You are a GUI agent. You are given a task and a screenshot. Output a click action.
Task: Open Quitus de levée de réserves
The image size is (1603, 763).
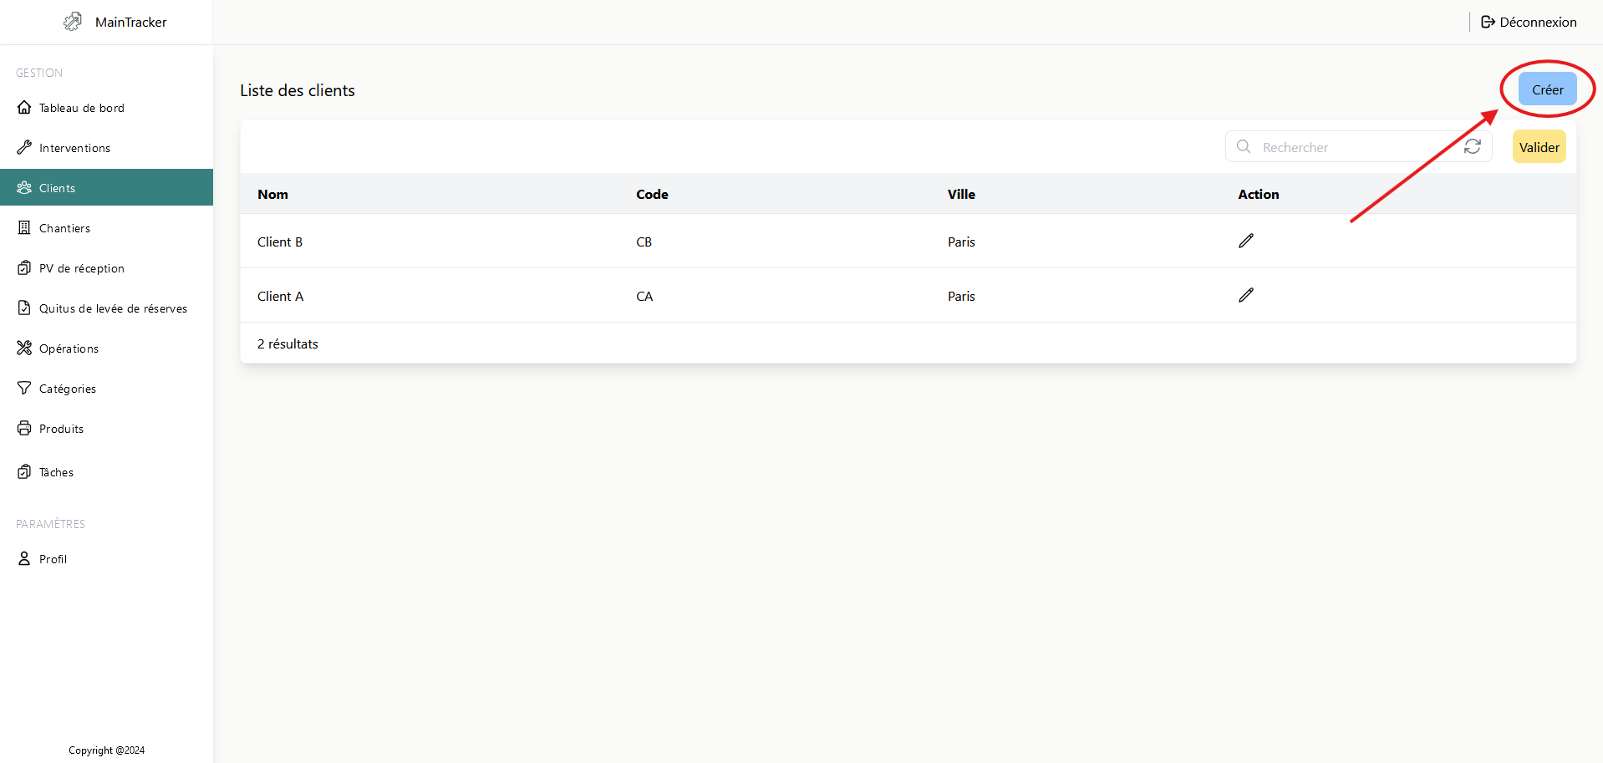[x=113, y=308]
